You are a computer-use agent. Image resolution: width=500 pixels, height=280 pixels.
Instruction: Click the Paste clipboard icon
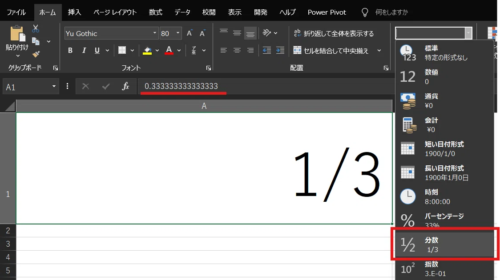pyautogui.click(x=17, y=34)
